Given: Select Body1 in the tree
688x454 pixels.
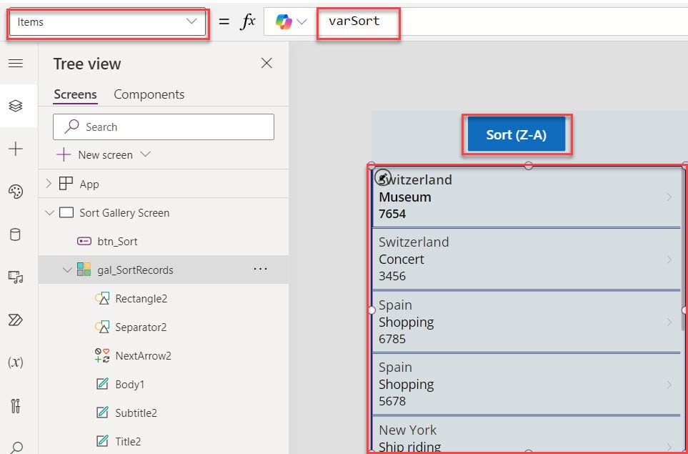Looking at the screenshot, I should tap(129, 384).
